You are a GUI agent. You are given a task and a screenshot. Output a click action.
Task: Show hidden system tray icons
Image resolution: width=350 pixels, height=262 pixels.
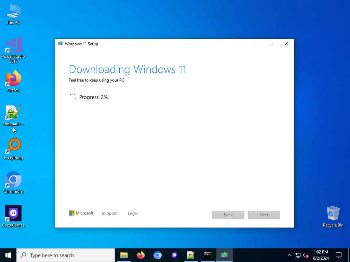(x=289, y=255)
